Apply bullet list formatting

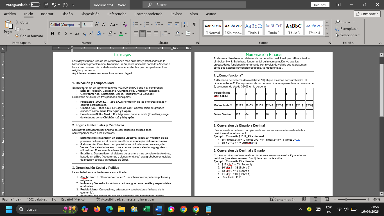pyautogui.click(x=136, y=25)
